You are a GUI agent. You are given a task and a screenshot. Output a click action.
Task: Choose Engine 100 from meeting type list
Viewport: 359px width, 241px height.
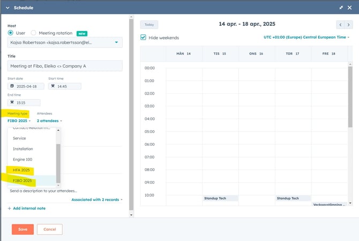(x=23, y=160)
